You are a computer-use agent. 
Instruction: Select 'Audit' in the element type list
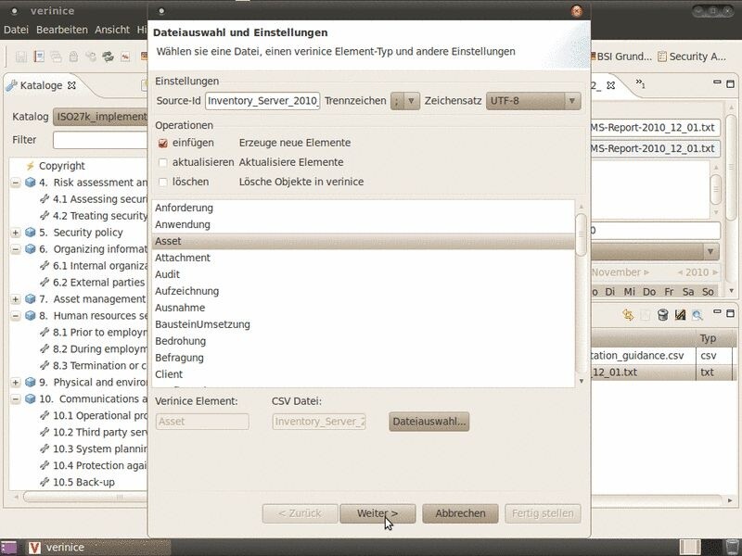[x=168, y=274]
